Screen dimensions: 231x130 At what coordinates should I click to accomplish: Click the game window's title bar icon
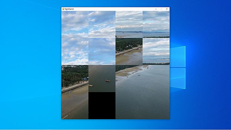coord(63,9)
